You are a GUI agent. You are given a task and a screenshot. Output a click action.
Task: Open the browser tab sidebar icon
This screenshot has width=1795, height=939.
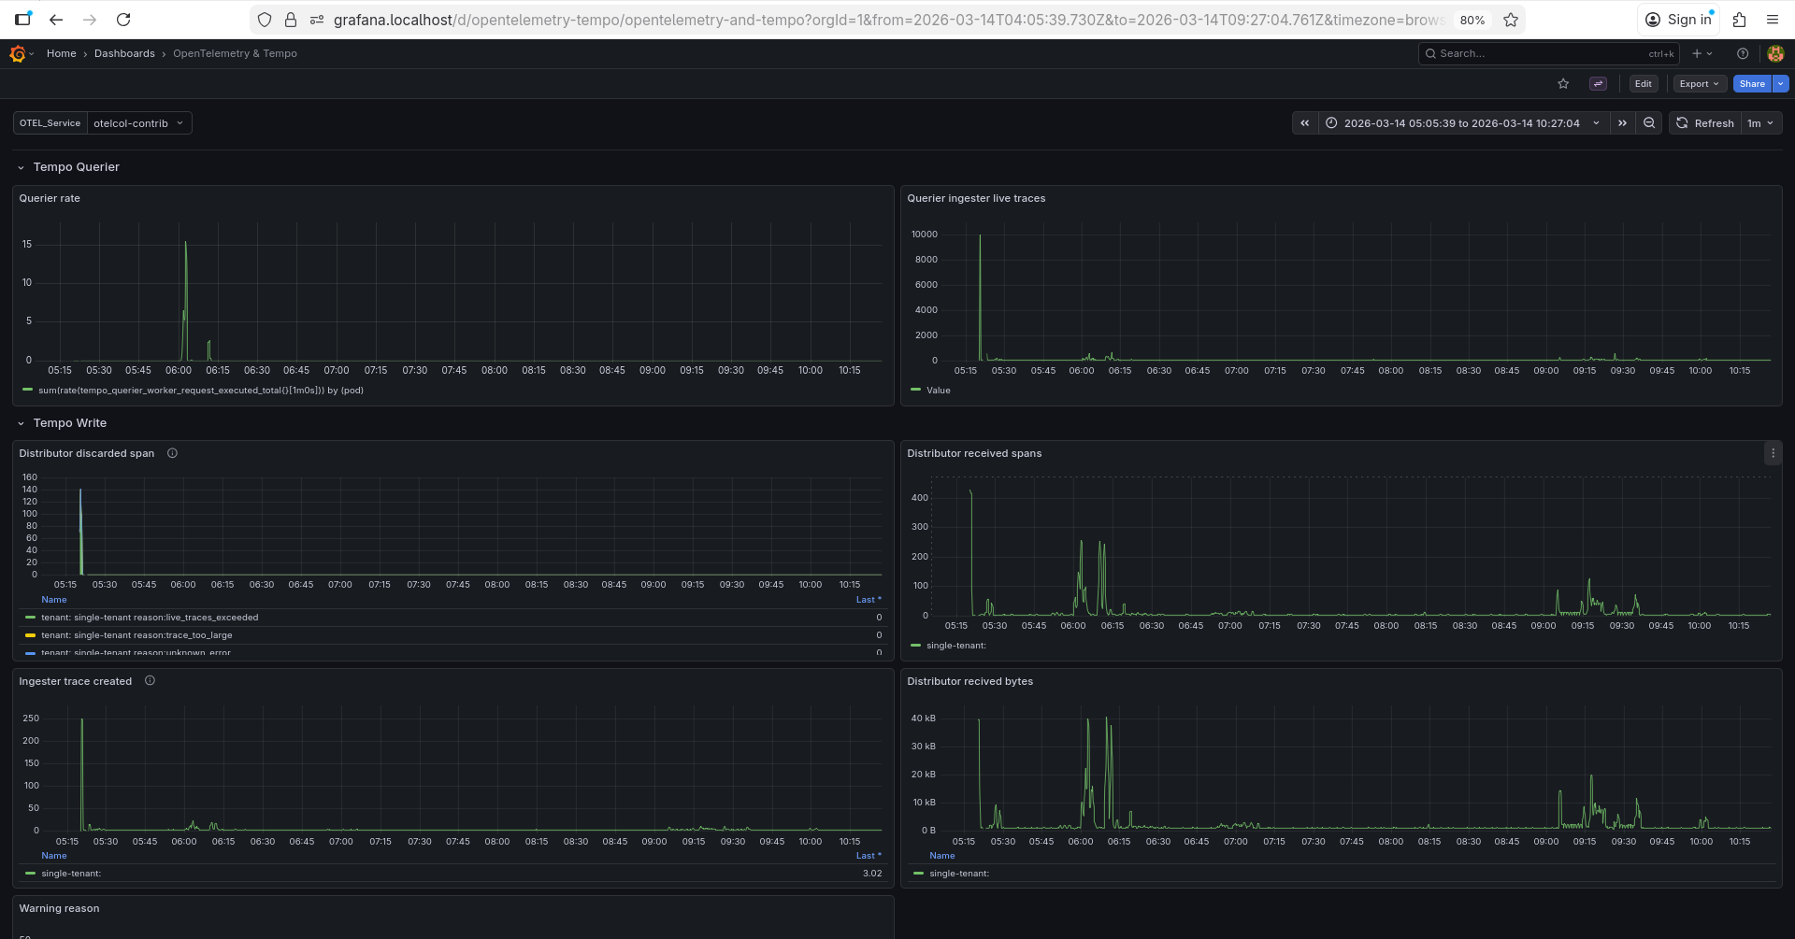click(23, 20)
